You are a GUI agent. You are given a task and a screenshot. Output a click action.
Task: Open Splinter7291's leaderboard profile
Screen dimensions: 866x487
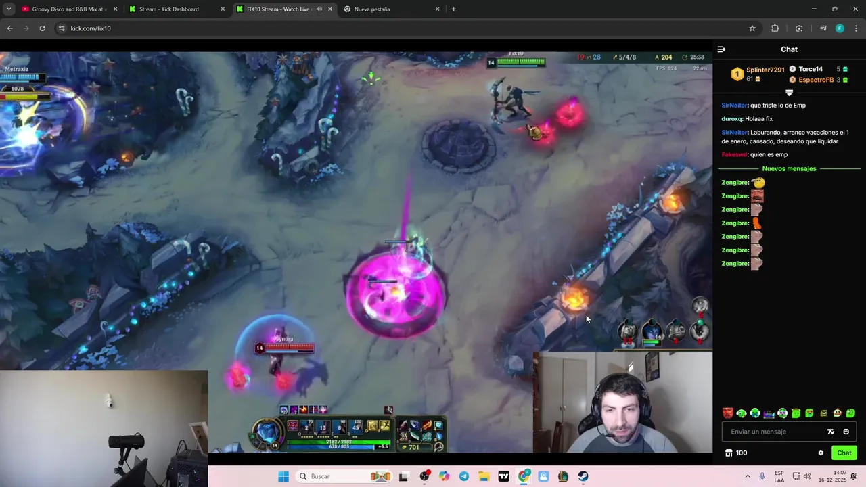[x=765, y=70]
